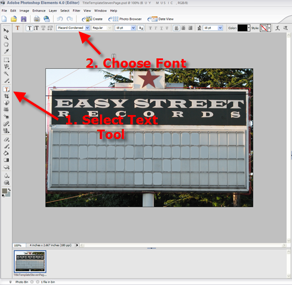
Task: Click the Open folder icon
Action: (x=14, y=19)
